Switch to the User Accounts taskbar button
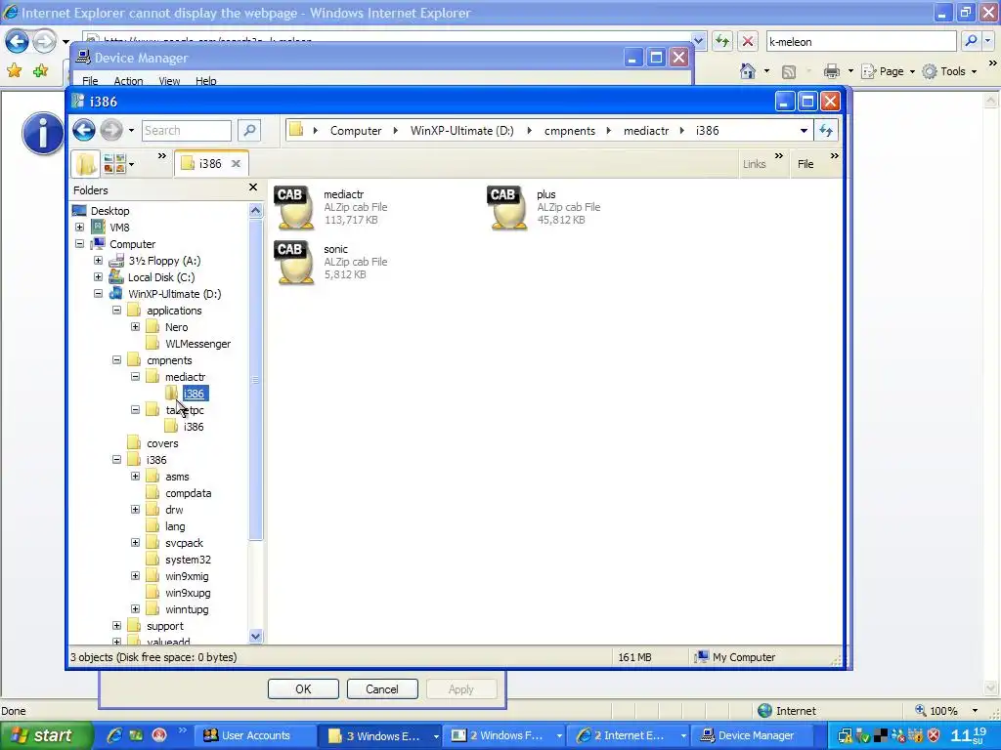 pos(254,735)
